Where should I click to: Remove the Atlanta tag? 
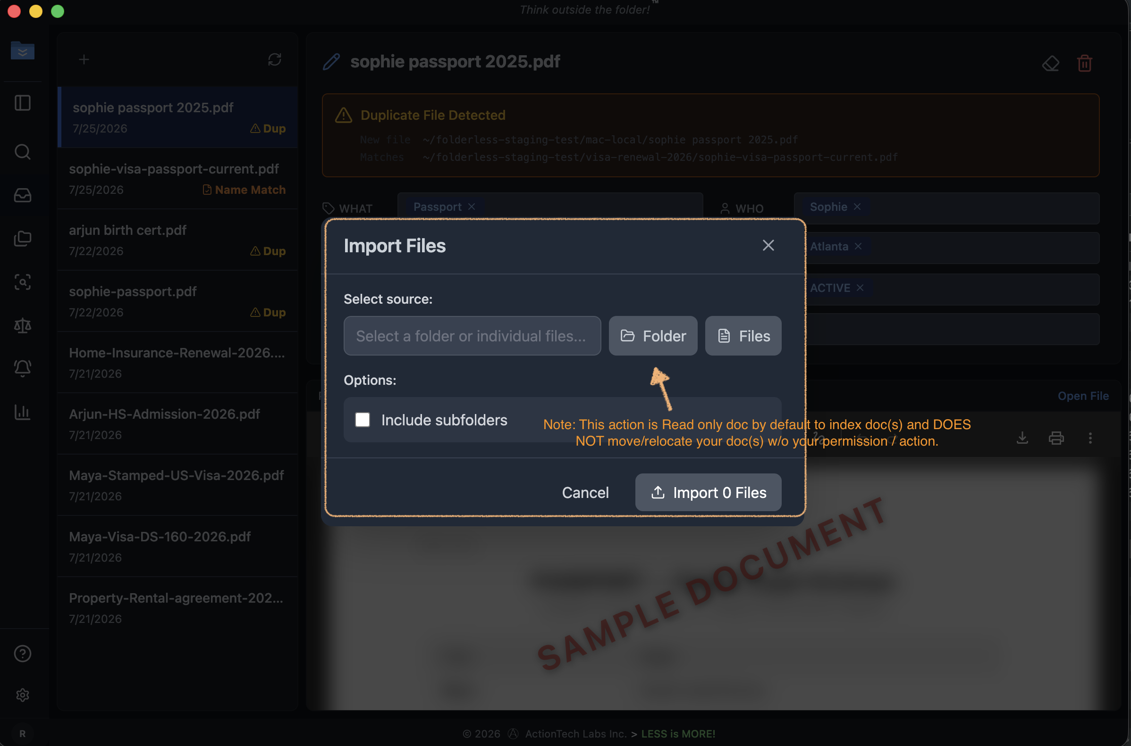(858, 246)
